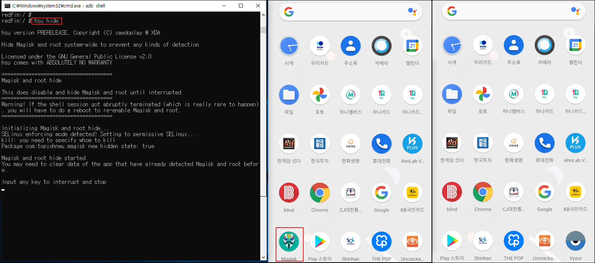Image resolution: width=595 pixels, height=263 pixels.
Task: Launch 카메라 on the Vysor phone screen
Action: point(545,46)
